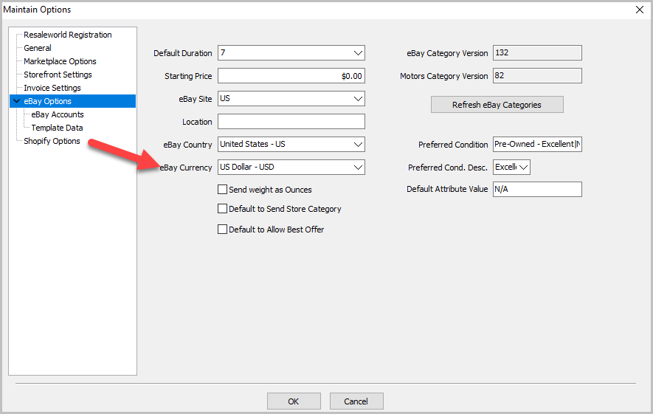Open Template Data sub-item

point(57,128)
